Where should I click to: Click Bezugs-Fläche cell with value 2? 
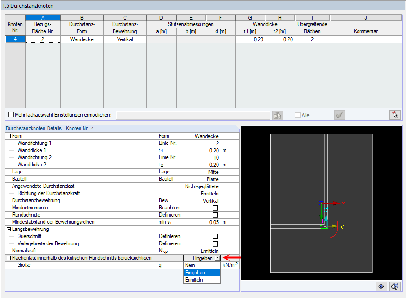click(x=43, y=39)
